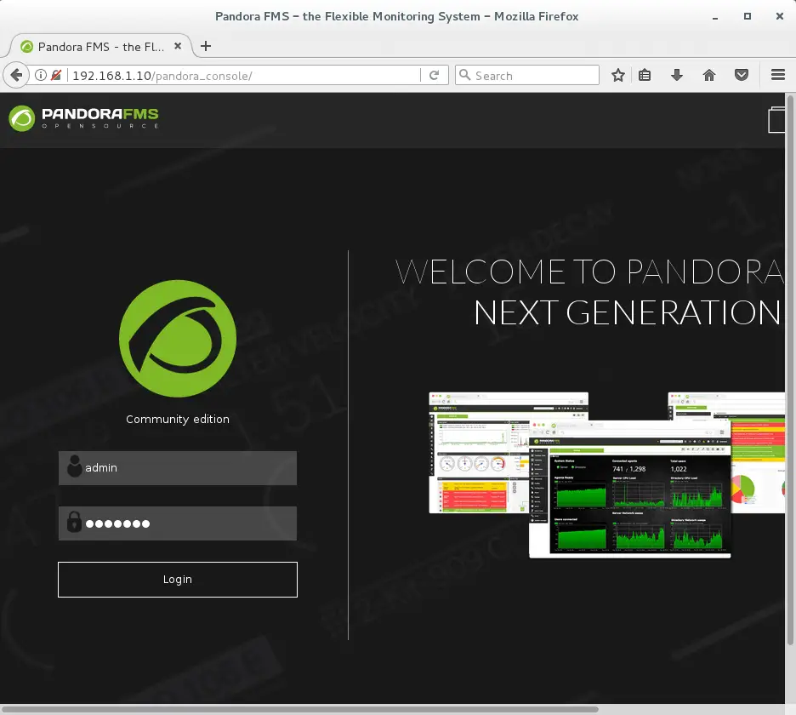Go to Firefox home page icon
Image resolution: width=796 pixels, height=715 pixels.
pos(709,75)
